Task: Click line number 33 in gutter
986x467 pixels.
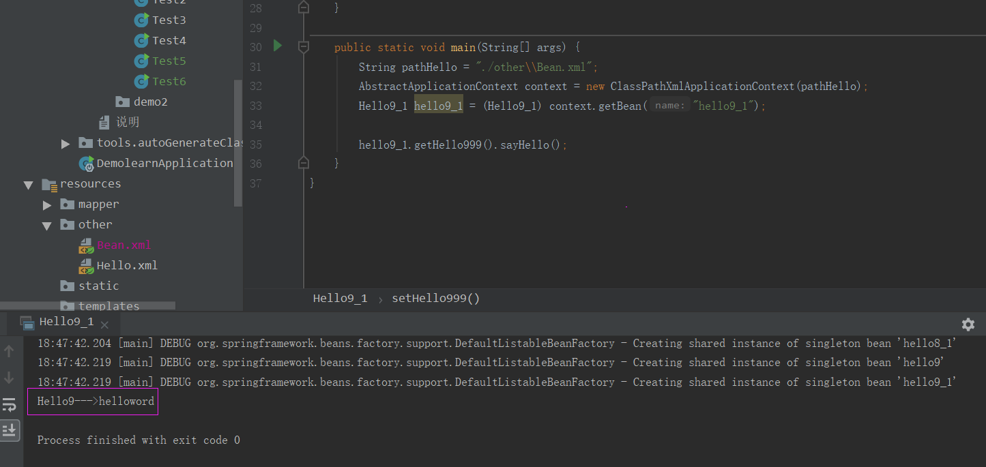Action: pos(255,106)
